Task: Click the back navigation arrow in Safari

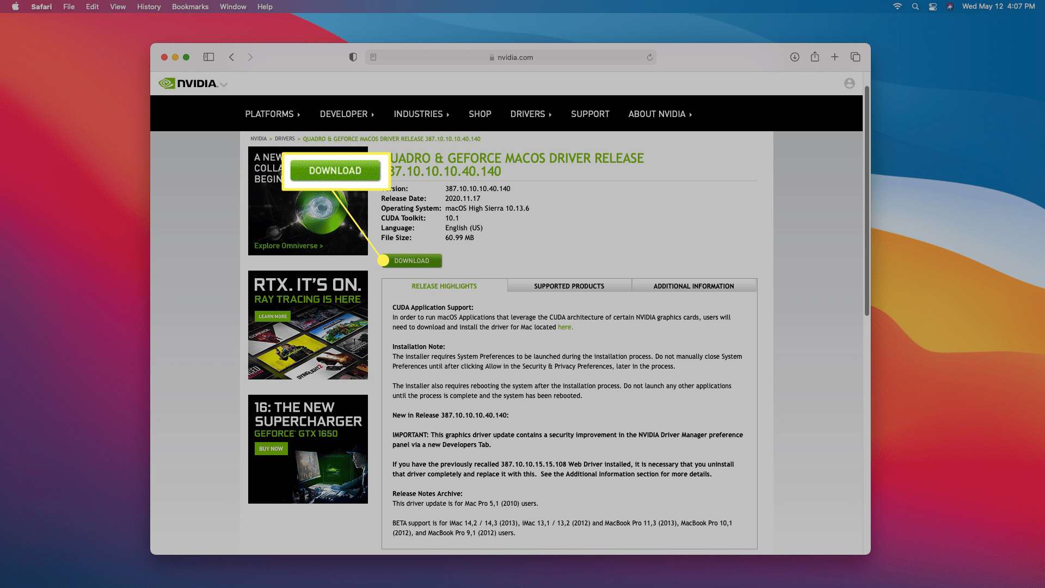Action: click(x=231, y=57)
